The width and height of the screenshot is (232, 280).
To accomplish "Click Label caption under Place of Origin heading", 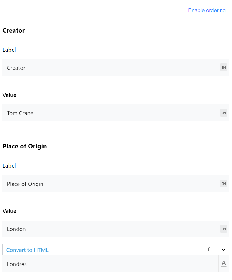I will pos(9,166).
